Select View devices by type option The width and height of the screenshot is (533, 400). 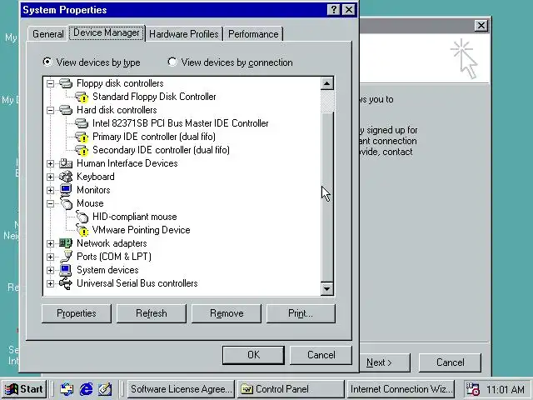(92, 62)
